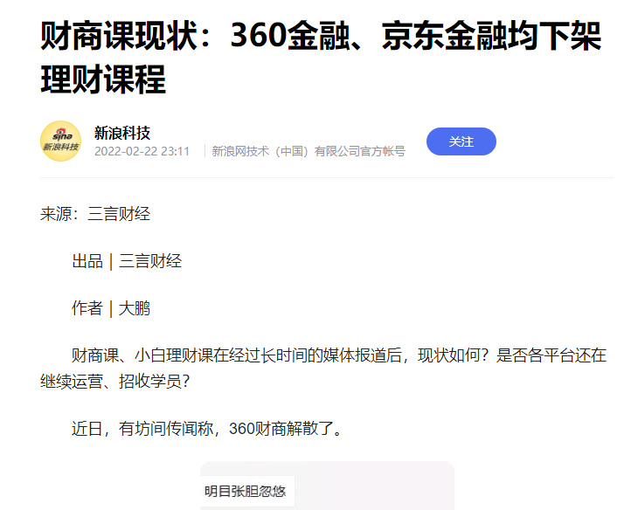Click the 作者 | 大鹏 byline
Viewport: 631px width, 510px height.
[111, 309]
